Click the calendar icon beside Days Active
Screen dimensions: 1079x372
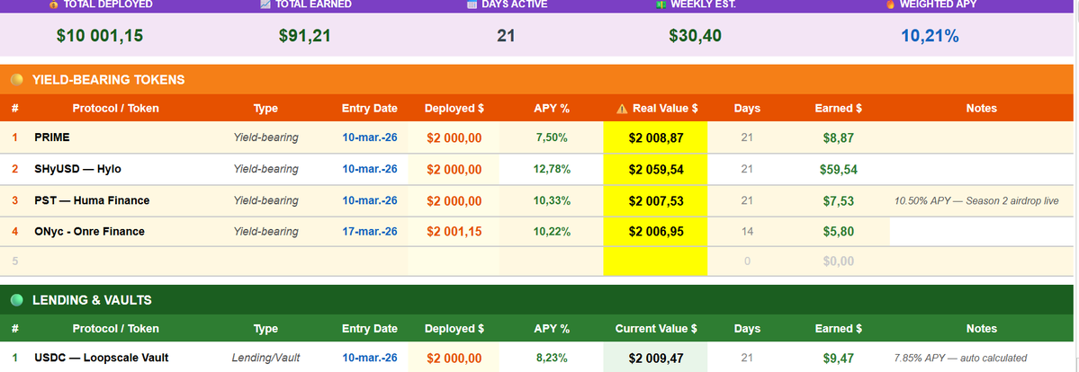coord(472,4)
